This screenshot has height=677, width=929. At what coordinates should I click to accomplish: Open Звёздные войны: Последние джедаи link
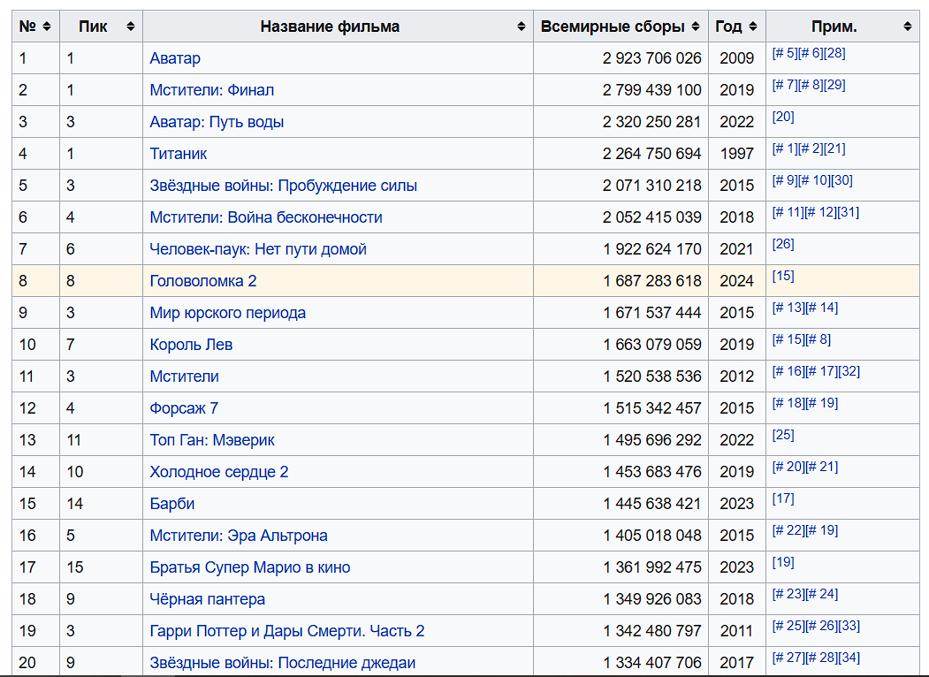tap(282, 663)
